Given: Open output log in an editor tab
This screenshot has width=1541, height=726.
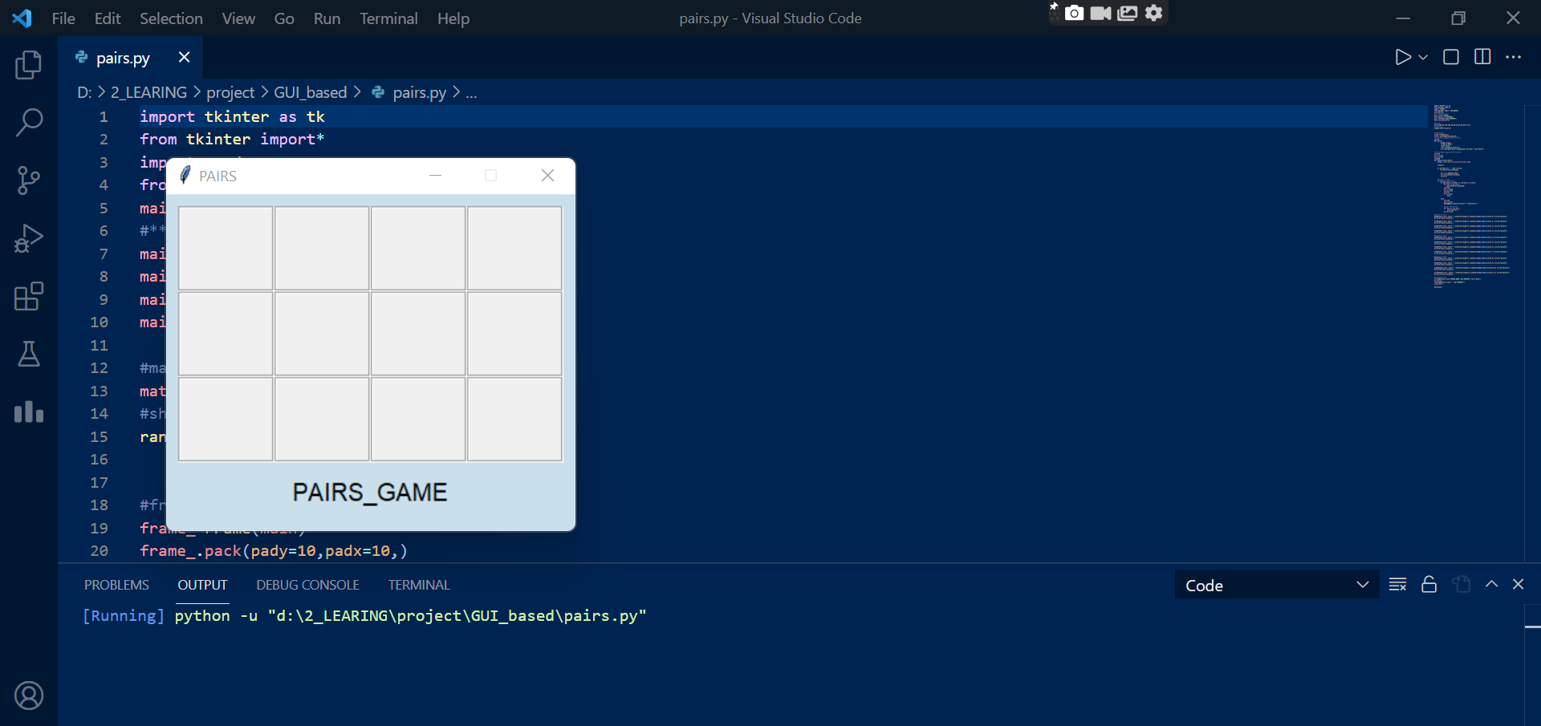Looking at the screenshot, I should [x=1461, y=584].
